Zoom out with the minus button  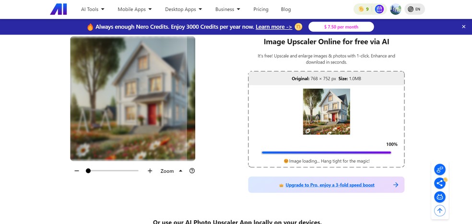[77, 171]
